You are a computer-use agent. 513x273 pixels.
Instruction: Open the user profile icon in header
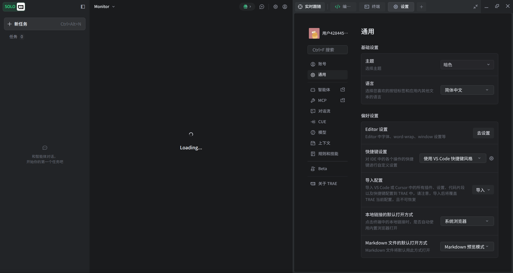[x=285, y=7]
